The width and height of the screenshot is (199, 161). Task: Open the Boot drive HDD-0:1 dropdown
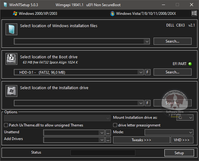click(x=79, y=72)
